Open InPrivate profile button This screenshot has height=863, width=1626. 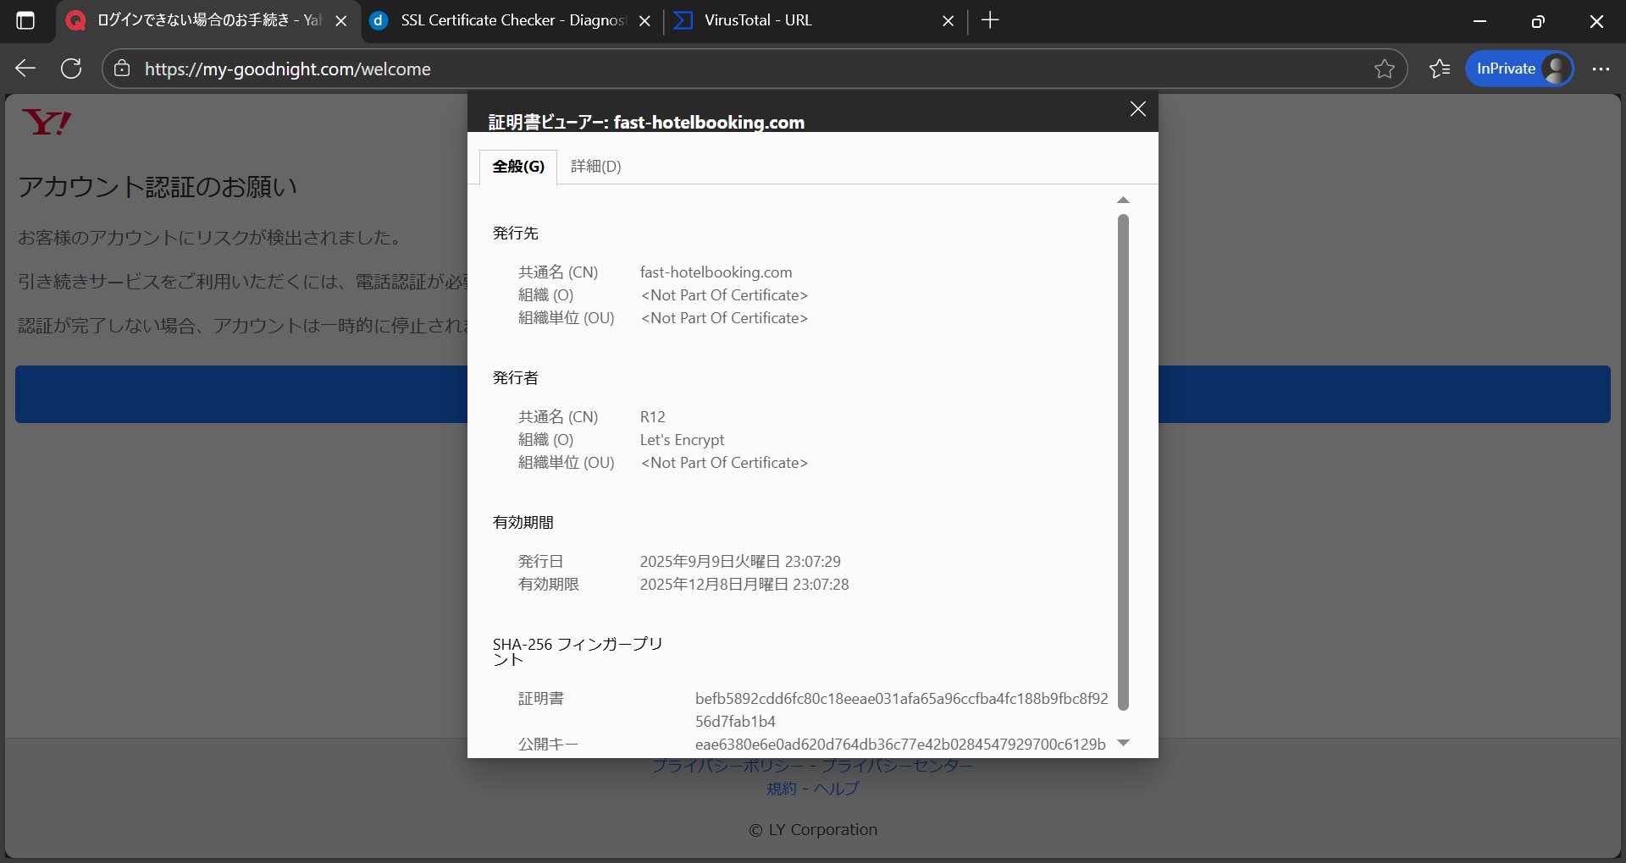tap(1519, 69)
